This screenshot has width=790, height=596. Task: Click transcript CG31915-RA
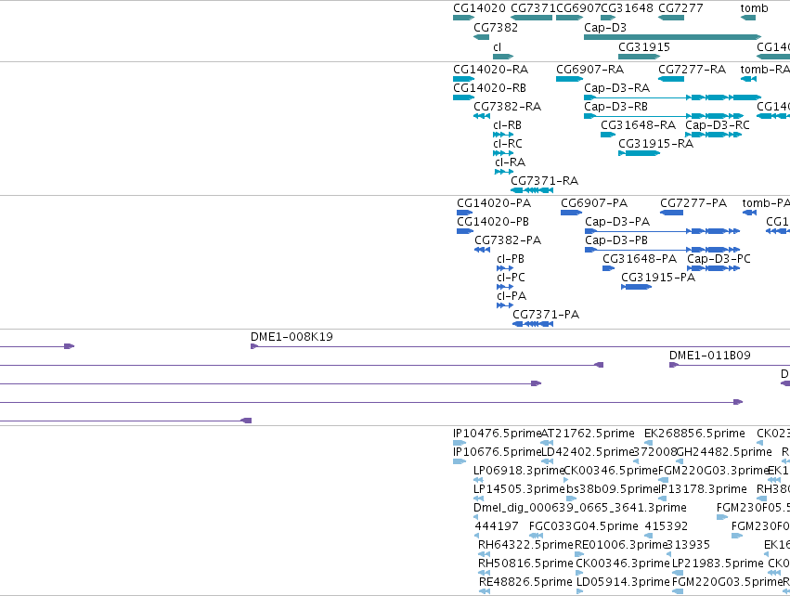pos(640,153)
